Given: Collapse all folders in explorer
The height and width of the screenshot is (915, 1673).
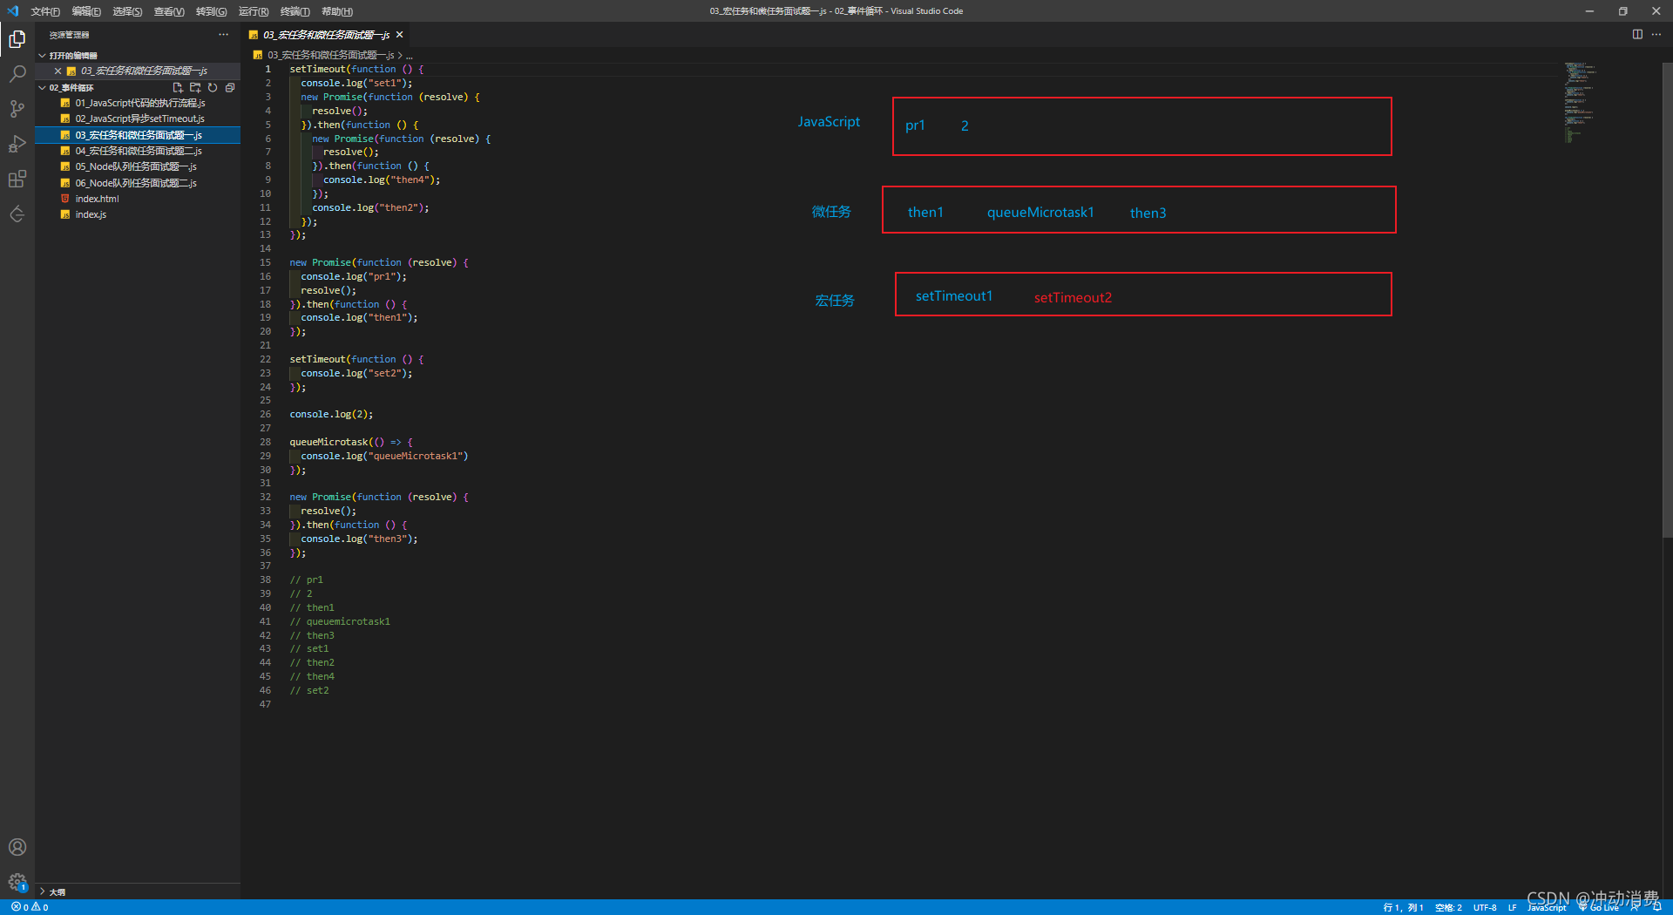Looking at the screenshot, I should coord(230,88).
